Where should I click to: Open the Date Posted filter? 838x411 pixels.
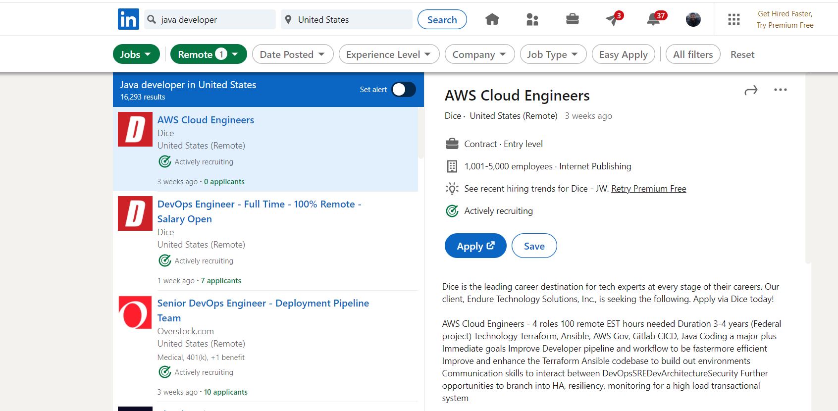pos(293,54)
